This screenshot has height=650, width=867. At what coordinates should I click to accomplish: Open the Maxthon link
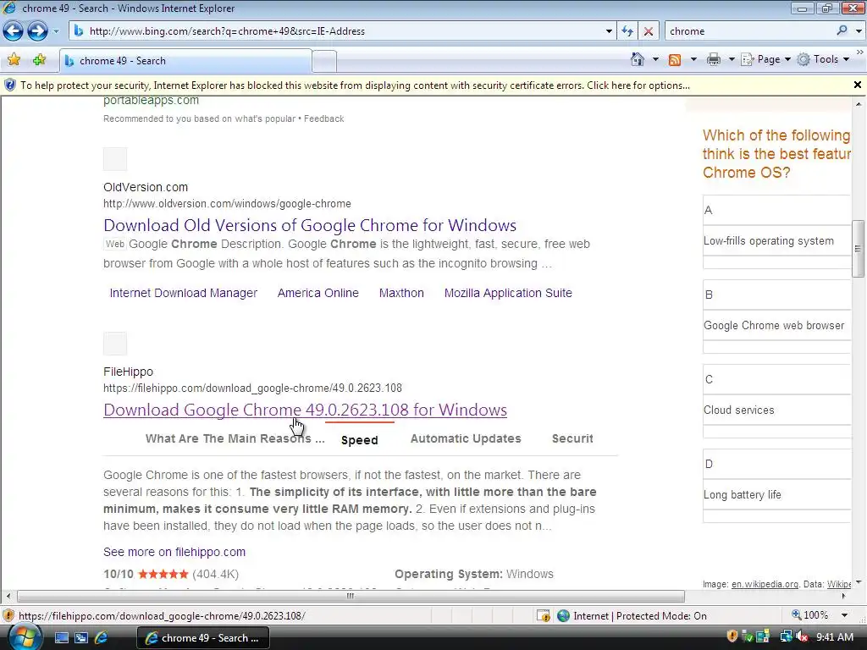click(401, 293)
